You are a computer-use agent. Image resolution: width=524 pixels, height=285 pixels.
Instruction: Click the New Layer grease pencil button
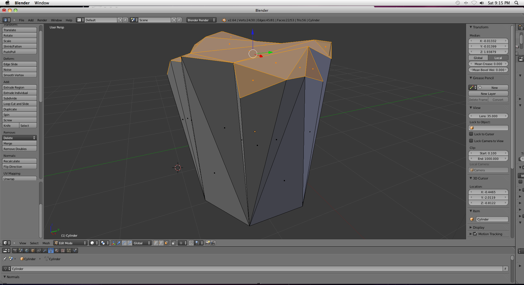(488, 93)
